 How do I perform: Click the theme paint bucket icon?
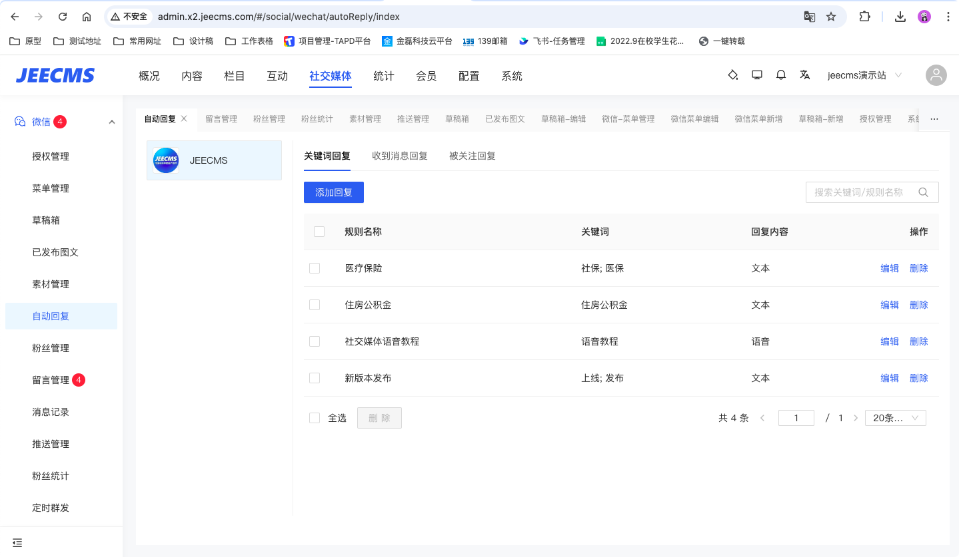(733, 75)
